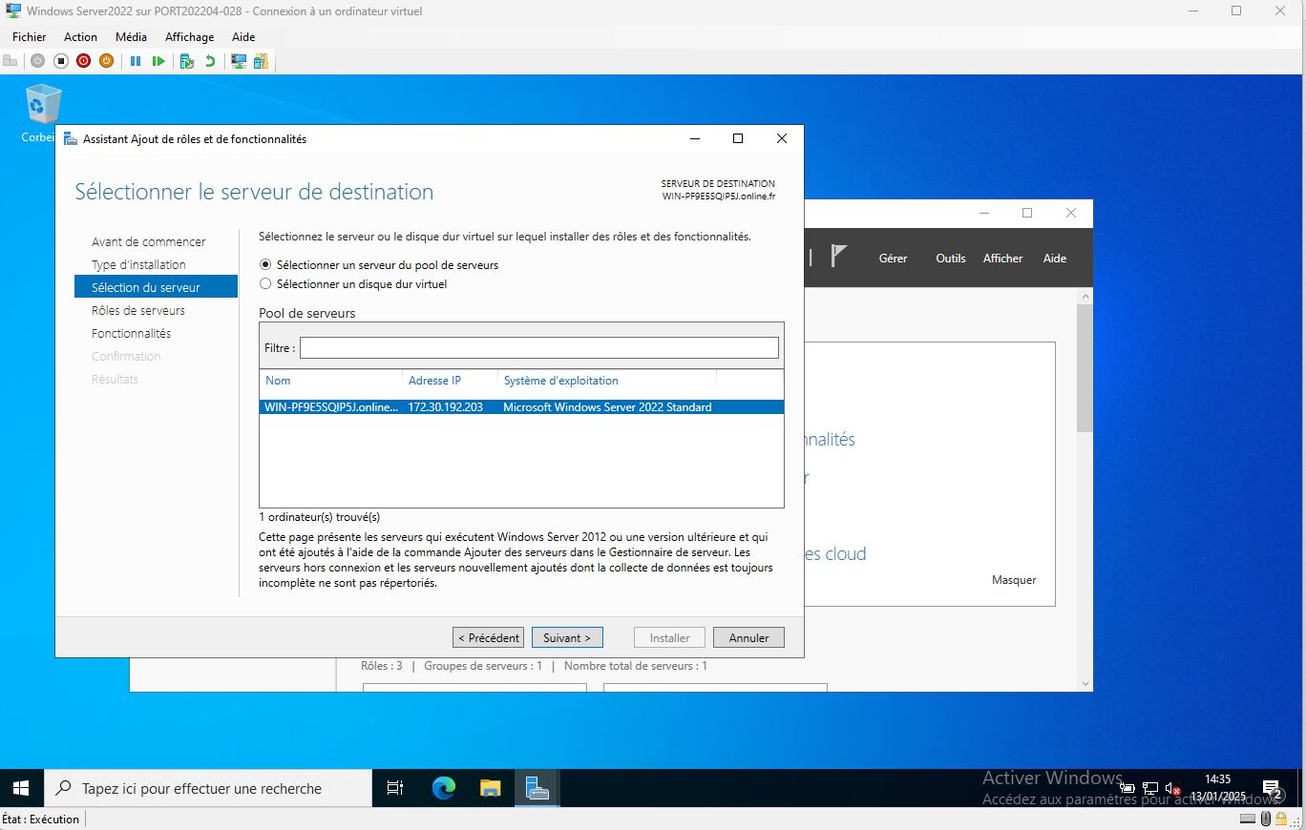The image size is (1306, 830).
Task: Click IP address 172.30.192.203 cell
Action: (x=445, y=406)
